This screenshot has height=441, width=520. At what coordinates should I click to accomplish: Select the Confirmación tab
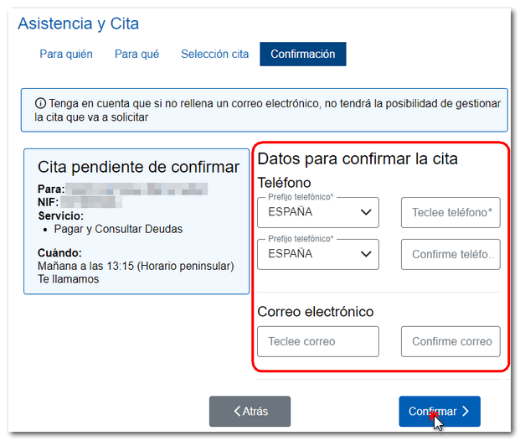coord(302,54)
